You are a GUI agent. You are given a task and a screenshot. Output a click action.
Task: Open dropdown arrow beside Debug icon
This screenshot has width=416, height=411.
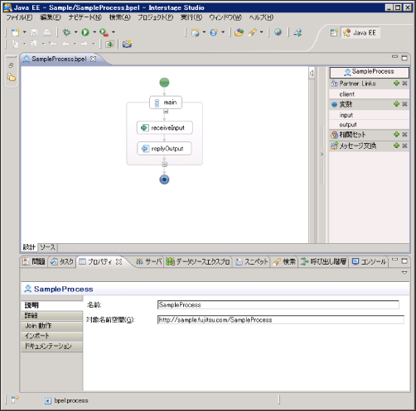(75, 32)
